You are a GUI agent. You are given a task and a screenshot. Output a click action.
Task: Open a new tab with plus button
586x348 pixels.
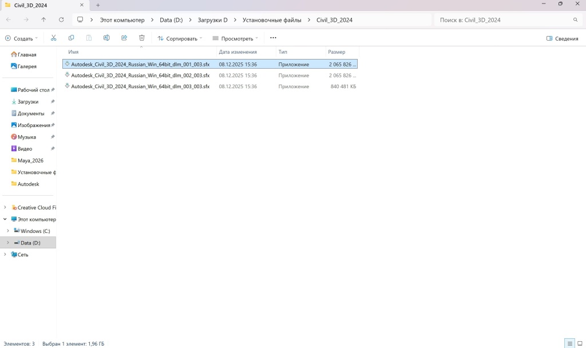point(98,5)
